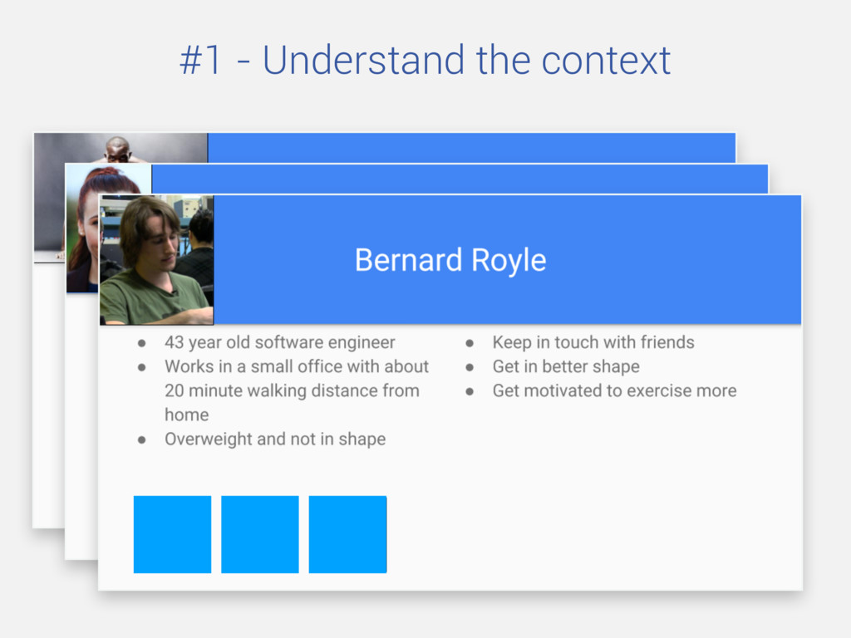The width and height of the screenshot is (851, 638).
Task: Click "Works in a small office with about" line
Action: pos(297,366)
